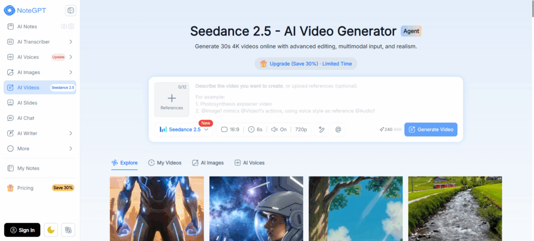The image size is (534, 241).
Task: Click the Agent badge beside the title
Action: 411,31
